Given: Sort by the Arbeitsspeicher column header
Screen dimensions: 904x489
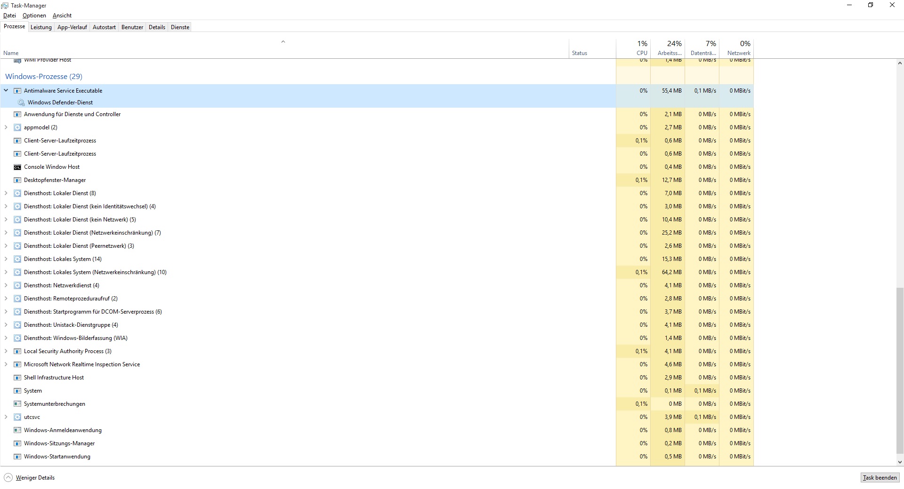Looking at the screenshot, I should click(x=668, y=48).
